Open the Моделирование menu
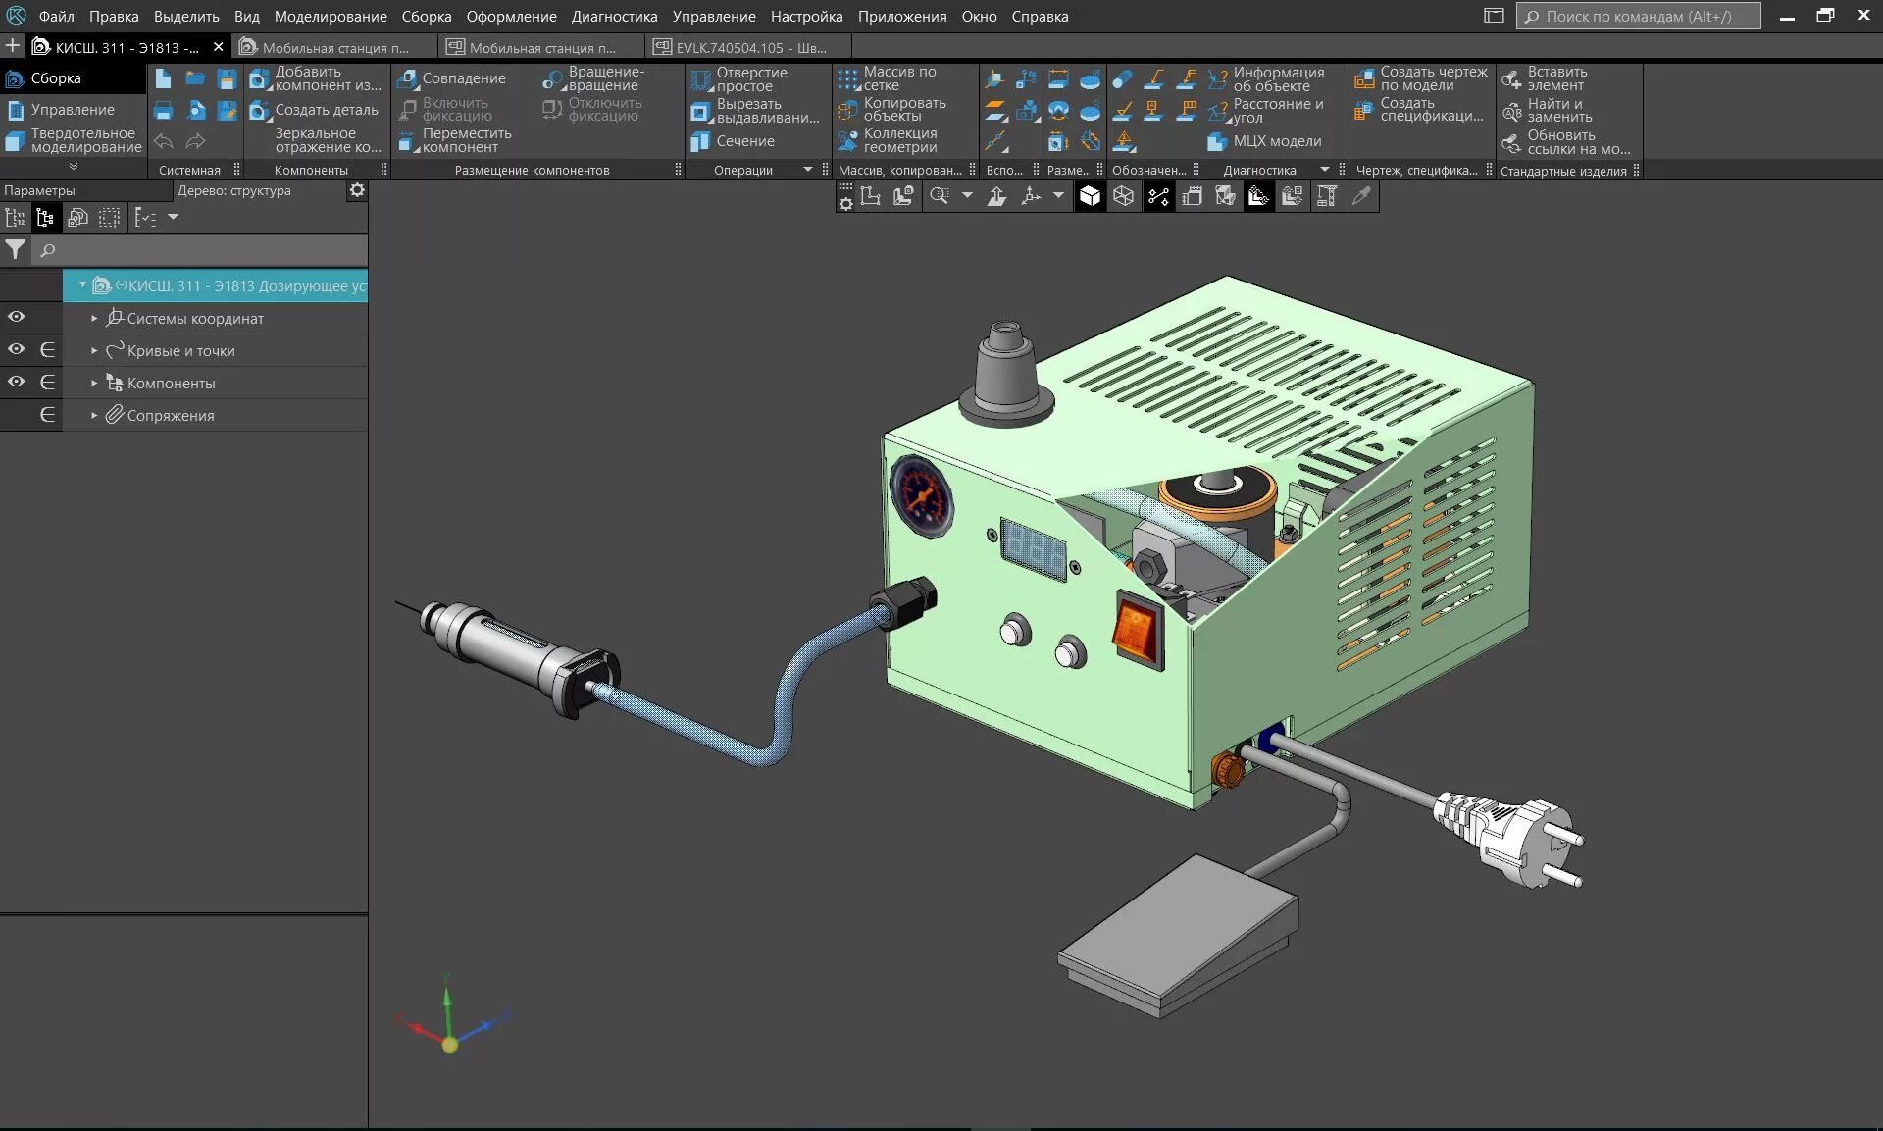 [x=330, y=17]
